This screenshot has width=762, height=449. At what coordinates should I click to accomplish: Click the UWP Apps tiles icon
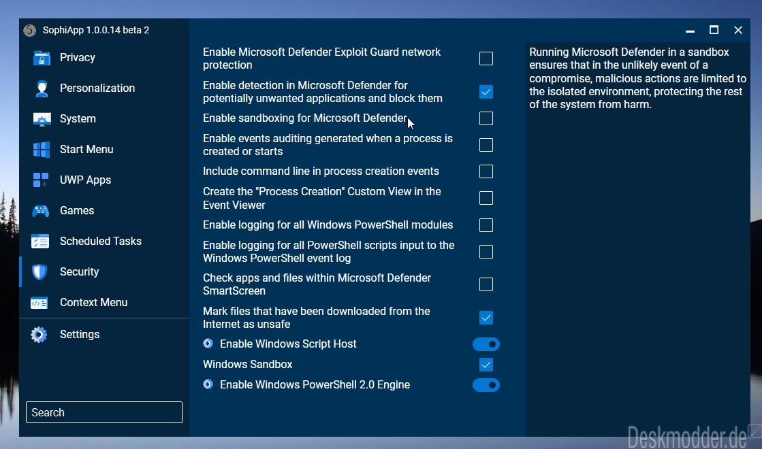(41, 180)
